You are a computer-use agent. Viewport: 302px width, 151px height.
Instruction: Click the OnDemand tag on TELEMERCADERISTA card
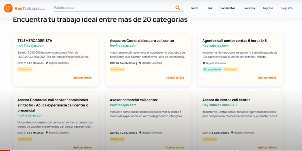click(25, 69)
